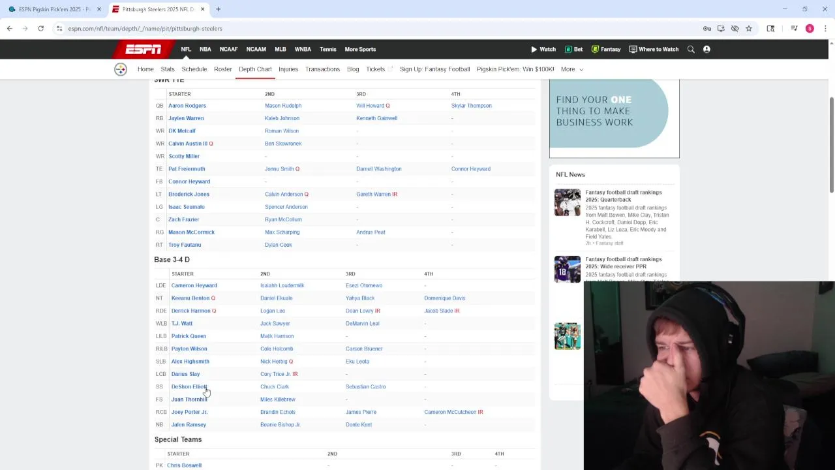Open Chris Boswell player link

(184, 465)
